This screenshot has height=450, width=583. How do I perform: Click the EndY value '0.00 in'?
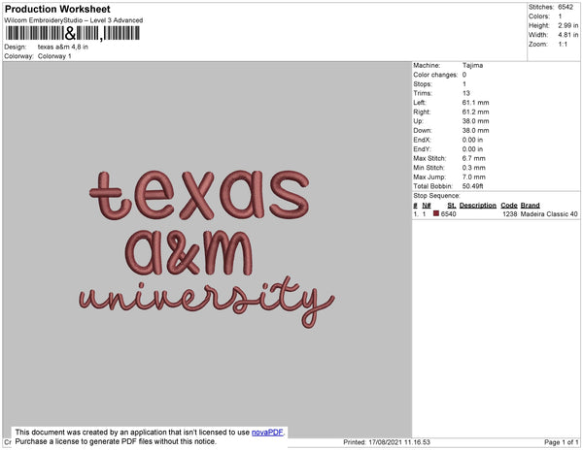coord(472,148)
